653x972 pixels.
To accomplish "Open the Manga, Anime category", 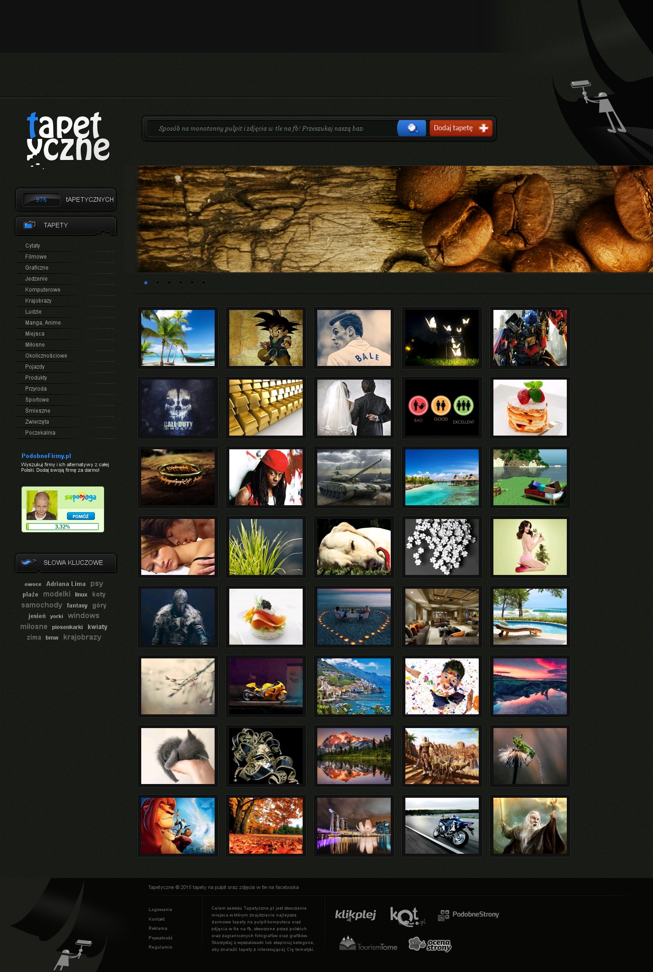I will click(x=43, y=323).
